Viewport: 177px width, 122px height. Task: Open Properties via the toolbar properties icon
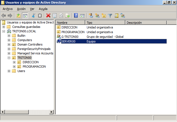[x=55, y=15]
